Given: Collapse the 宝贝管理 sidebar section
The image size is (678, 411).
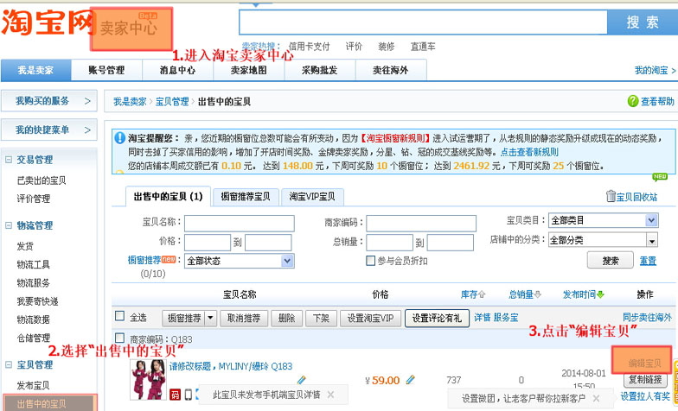Looking at the screenshot, I should 9,364.
